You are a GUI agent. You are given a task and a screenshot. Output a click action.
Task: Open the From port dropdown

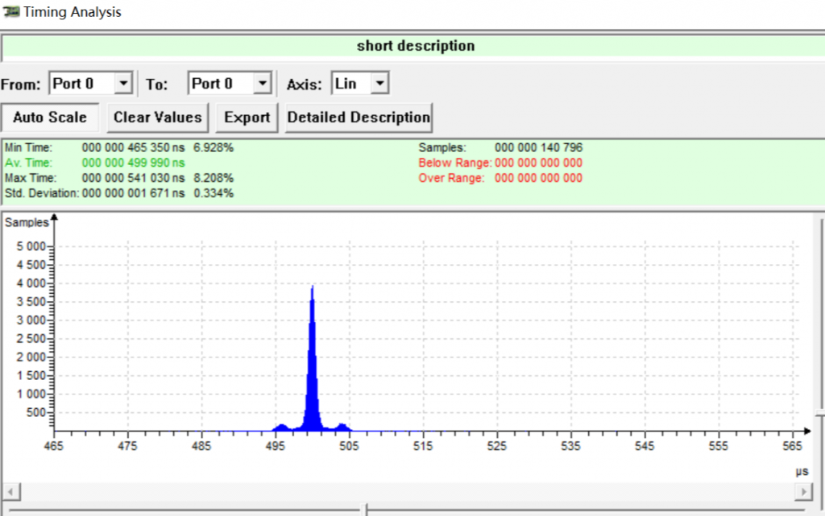tap(123, 83)
